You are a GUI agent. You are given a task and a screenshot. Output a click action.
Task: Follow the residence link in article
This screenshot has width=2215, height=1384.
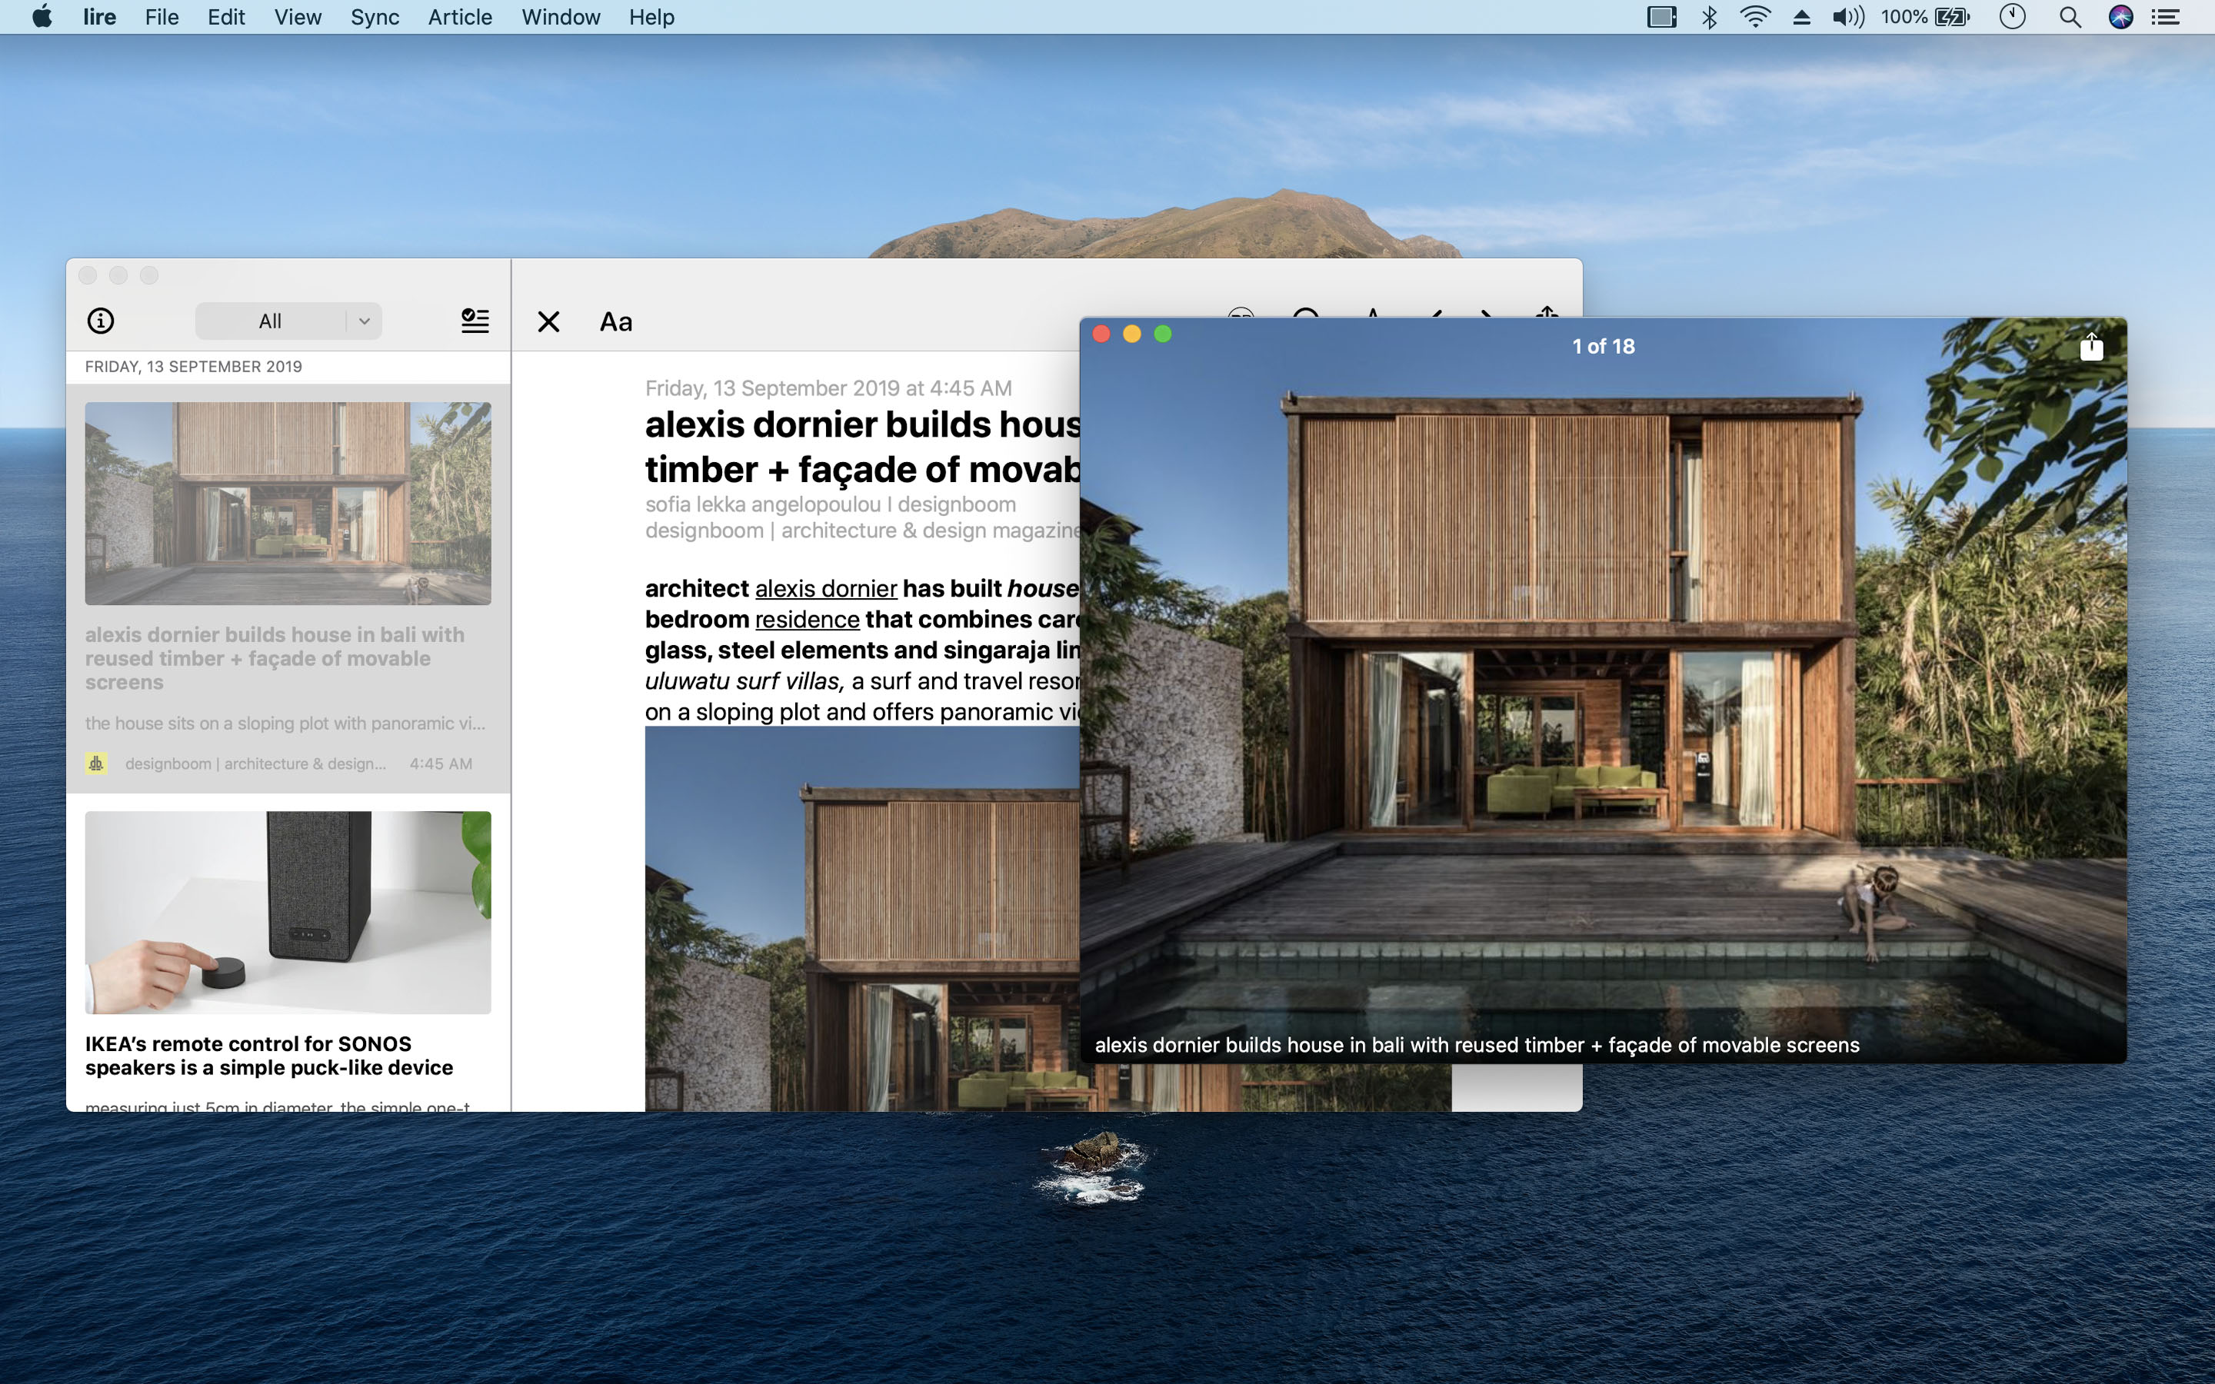tap(806, 620)
